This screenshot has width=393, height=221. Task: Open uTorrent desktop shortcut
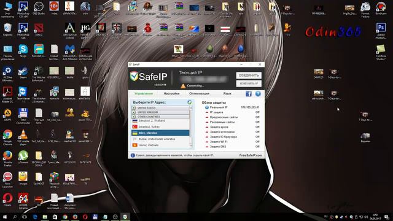pos(23,157)
